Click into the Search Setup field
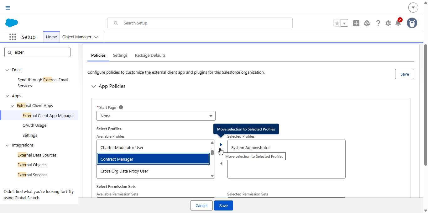The width and height of the screenshot is (428, 213). 200,23
